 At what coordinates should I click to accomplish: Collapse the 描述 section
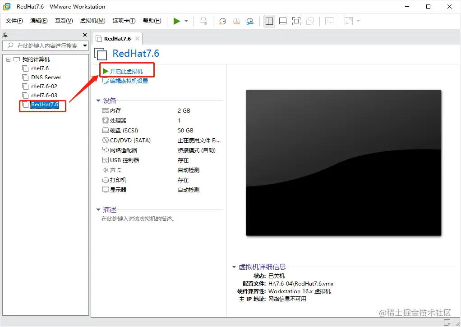coord(98,209)
